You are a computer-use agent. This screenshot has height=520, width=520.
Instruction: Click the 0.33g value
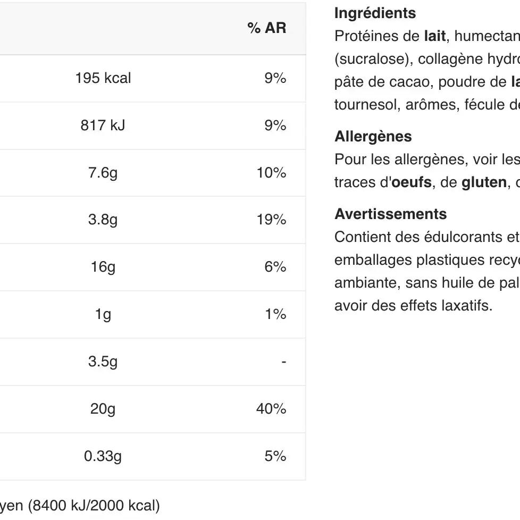pyautogui.click(x=103, y=456)
